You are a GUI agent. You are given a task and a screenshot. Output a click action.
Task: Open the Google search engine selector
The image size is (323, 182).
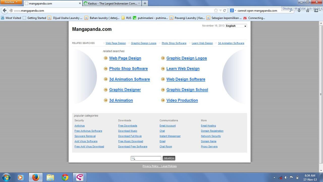coord(233,11)
